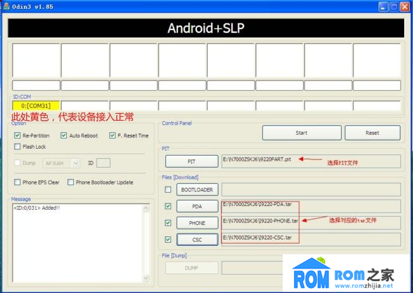413x293 pixels.
Task: Click the I9220-PDA.tar path field
Action: (311, 207)
